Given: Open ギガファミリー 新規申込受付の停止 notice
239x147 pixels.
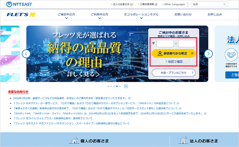Looking at the screenshot, I should click(x=71, y=123).
